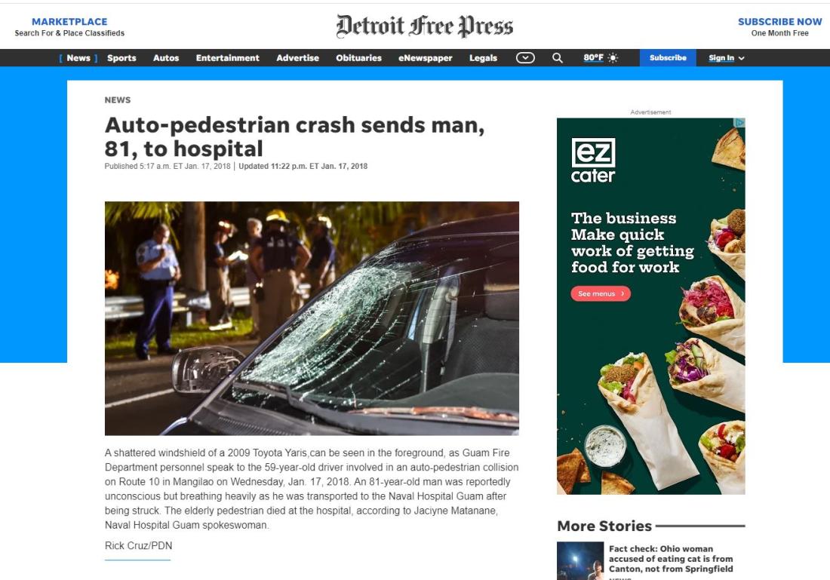Expand the Sign In chevron
This screenshot has width=830, height=580.
coord(741,58)
